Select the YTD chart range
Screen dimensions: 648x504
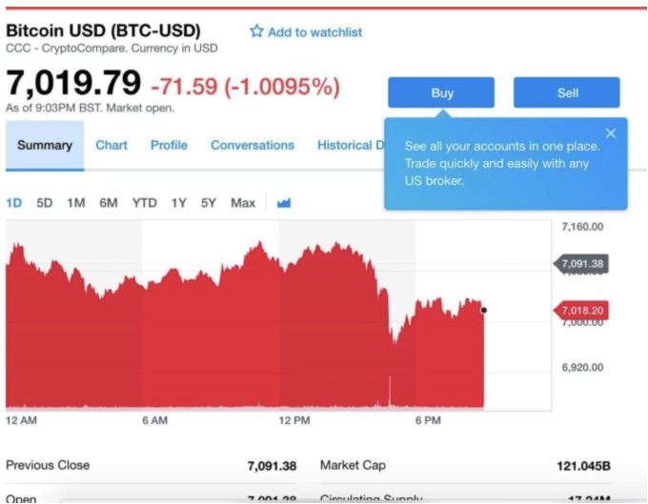(145, 203)
